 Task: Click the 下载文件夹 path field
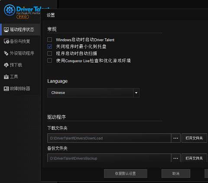click(109, 138)
